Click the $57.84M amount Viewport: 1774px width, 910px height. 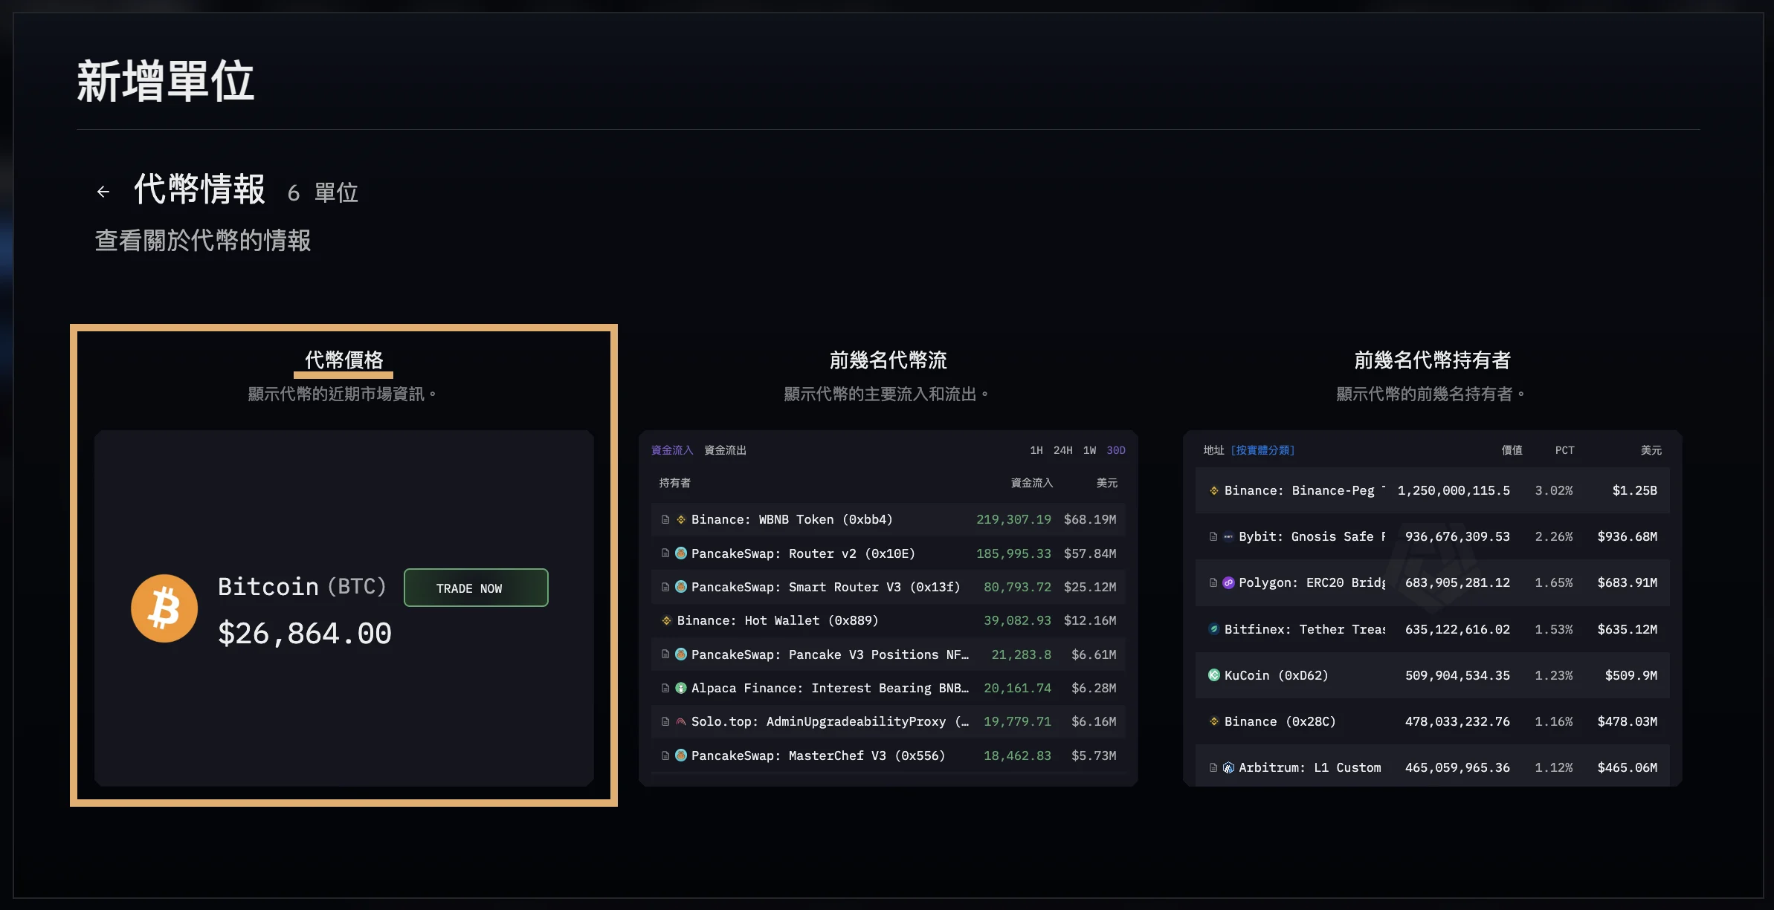tap(1090, 553)
